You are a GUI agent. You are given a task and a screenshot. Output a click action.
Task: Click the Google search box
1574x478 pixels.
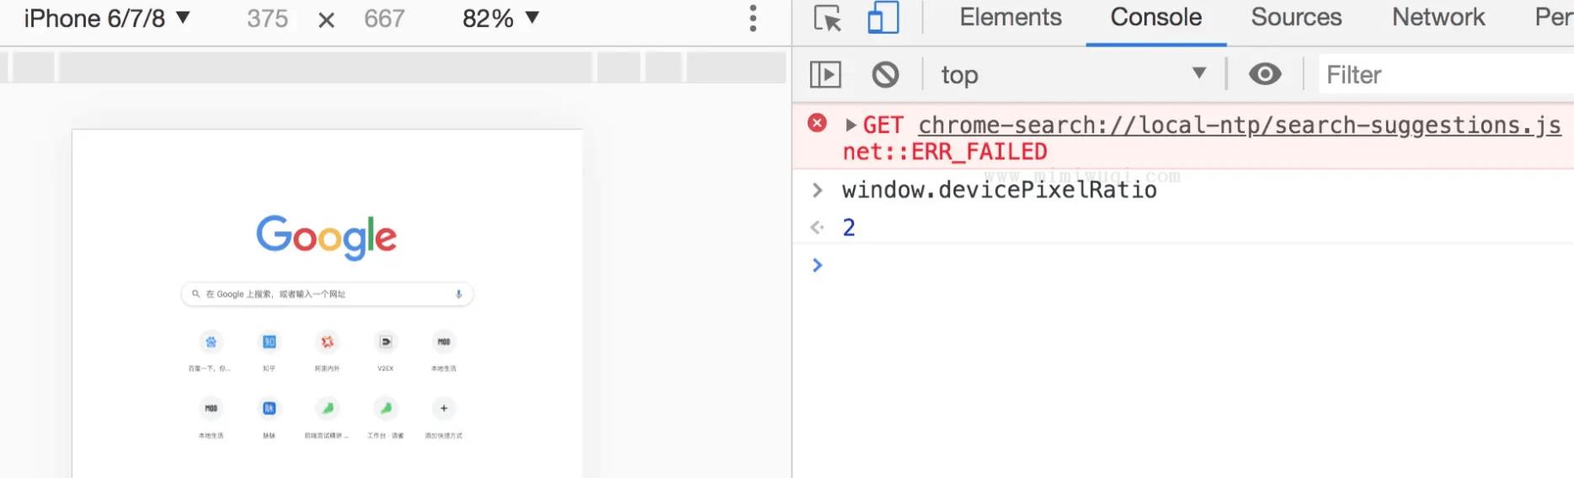pyautogui.click(x=327, y=294)
